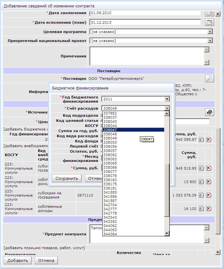Select account 341587
This screenshot has width=224, height=269.
pyautogui.click(x=134, y=201)
